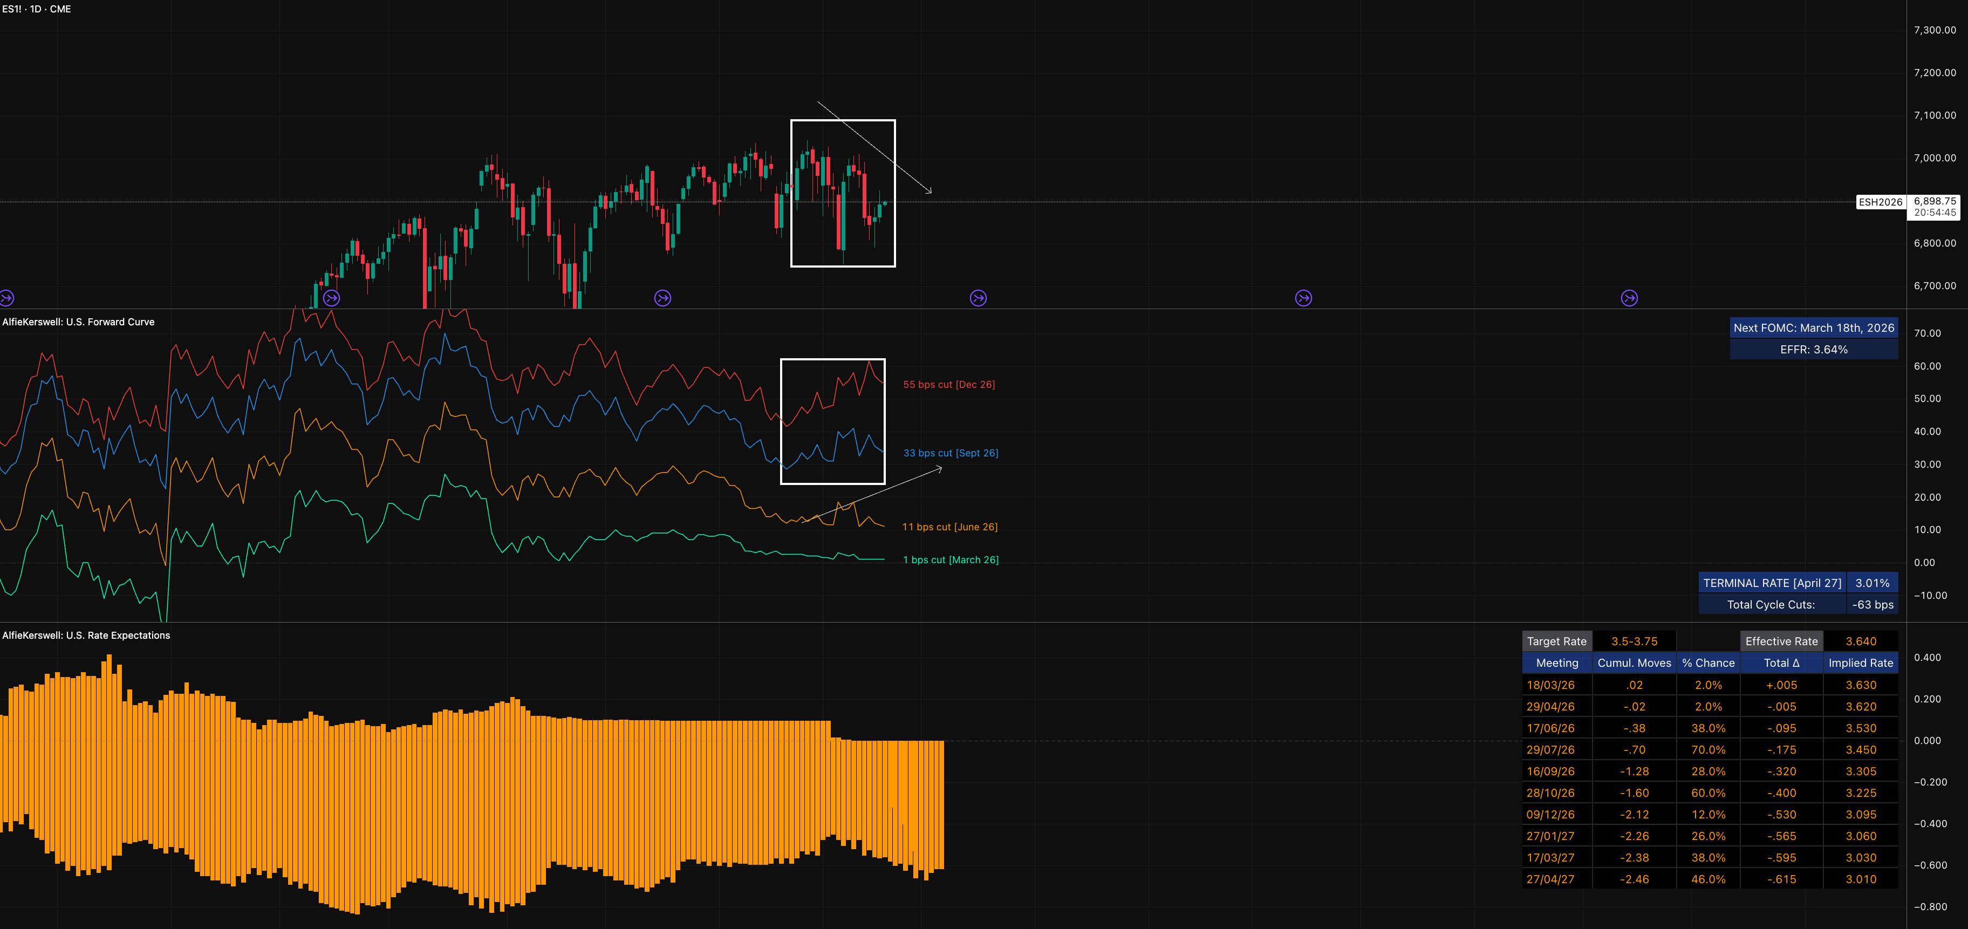Viewport: 1968px width, 929px height.
Task: Click the ES1! 1D CME symbol title
Action: pos(37,9)
